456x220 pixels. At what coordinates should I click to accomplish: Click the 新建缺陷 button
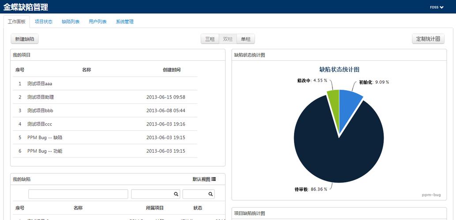tap(25, 39)
